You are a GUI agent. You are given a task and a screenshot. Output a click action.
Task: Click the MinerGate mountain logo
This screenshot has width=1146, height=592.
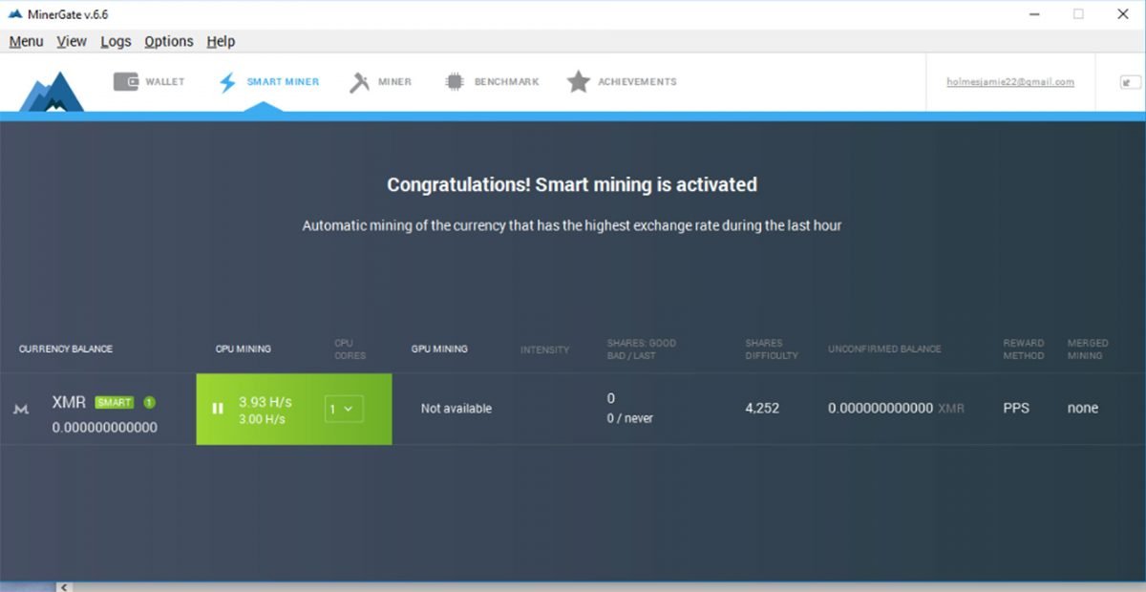point(52,92)
